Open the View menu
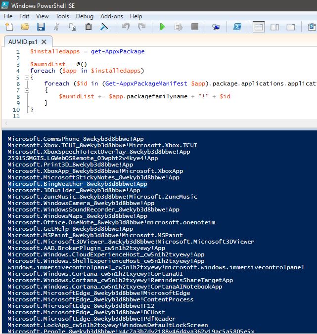Screen dimensions: 317x334 42,16
